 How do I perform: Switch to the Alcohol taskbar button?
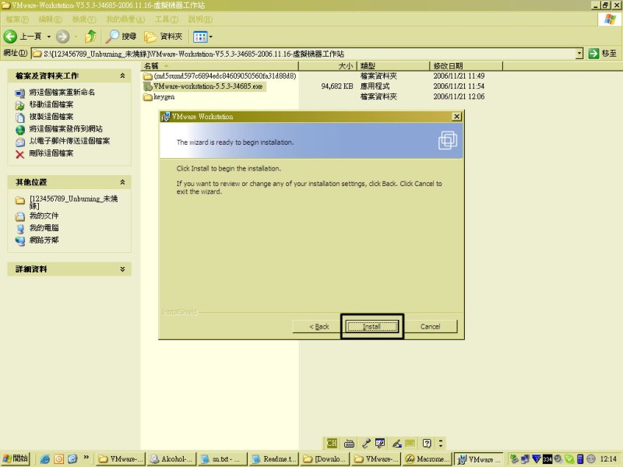pos(171,459)
